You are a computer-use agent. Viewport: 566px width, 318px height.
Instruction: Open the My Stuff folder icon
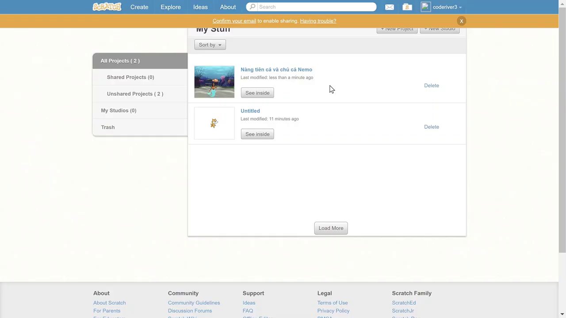(x=407, y=7)
